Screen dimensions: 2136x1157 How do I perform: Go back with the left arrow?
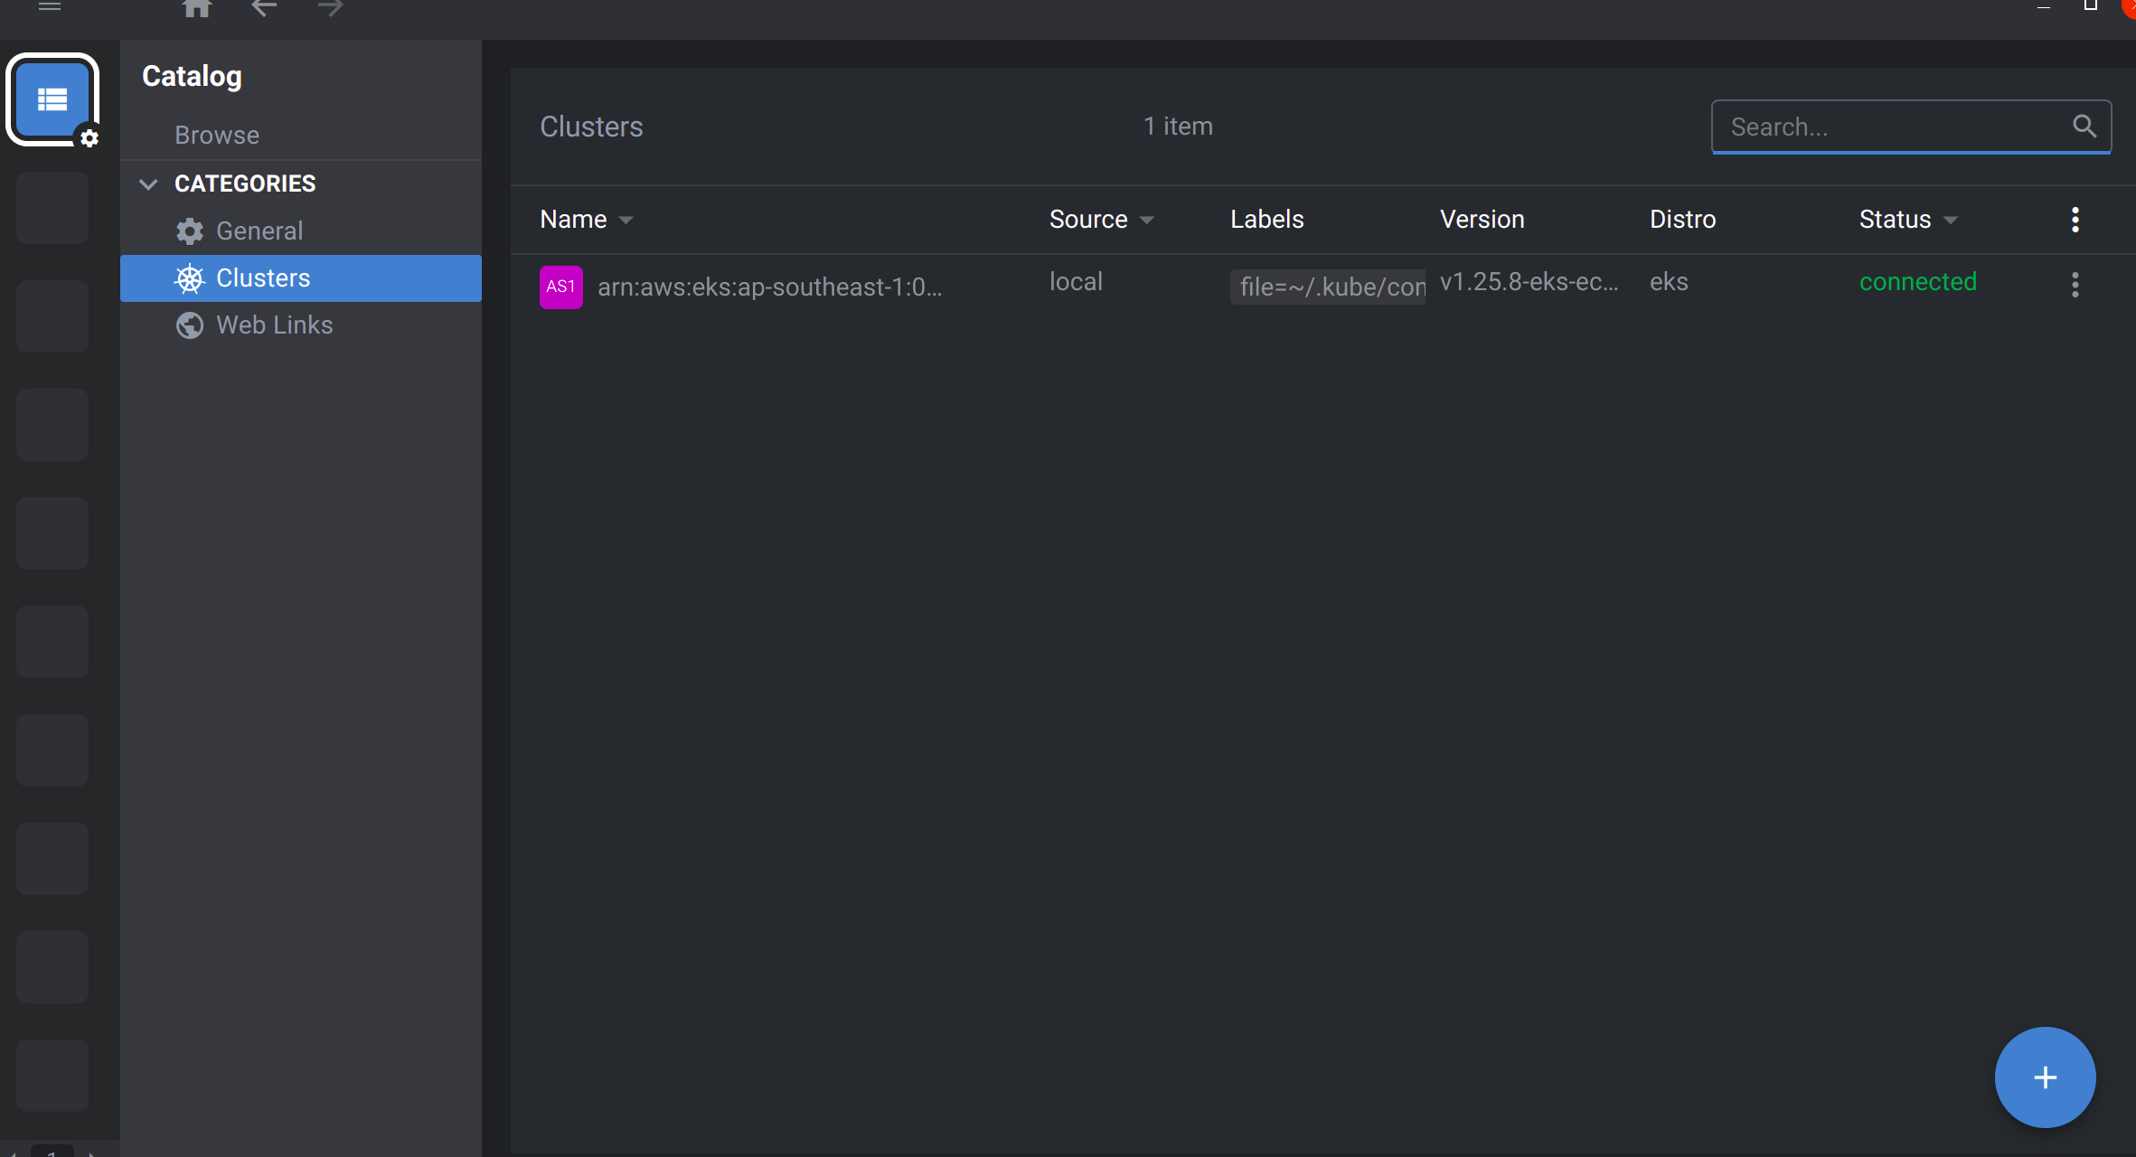click(x=263, y=8)
